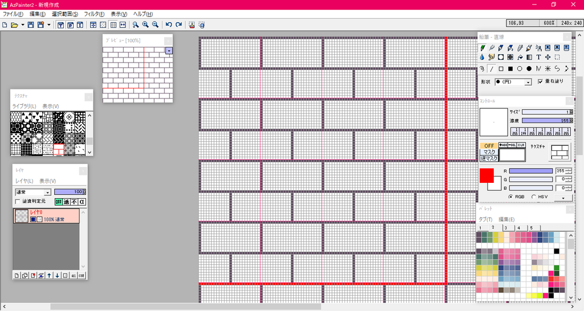The width and height of the screenshot is (584, 311).
Task: Select the paint bucket fill tool
Action: (x=520, y=58)
